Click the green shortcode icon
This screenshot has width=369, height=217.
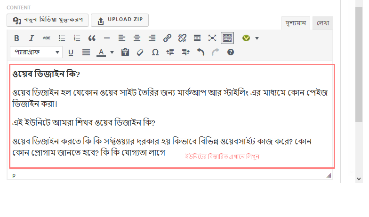pyautogui.click(x=246, y=38)
